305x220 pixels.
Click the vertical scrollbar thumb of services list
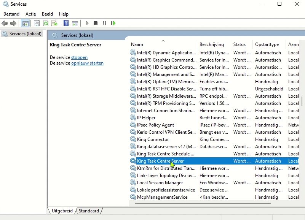point(302,101)
